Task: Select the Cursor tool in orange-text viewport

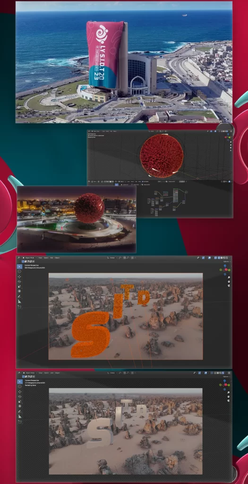Action: 19,271
